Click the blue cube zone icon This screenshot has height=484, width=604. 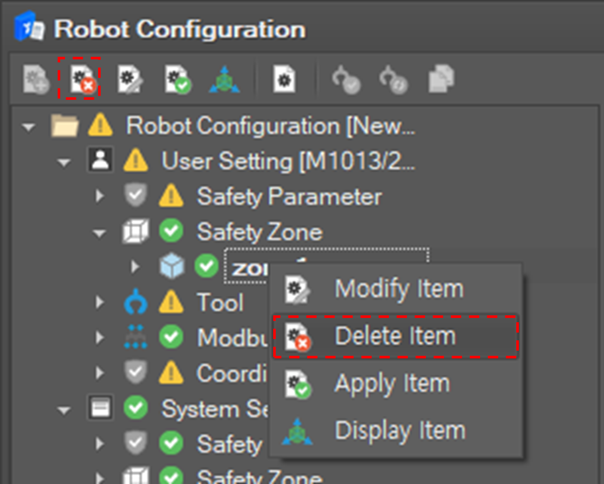click(172, 267)
